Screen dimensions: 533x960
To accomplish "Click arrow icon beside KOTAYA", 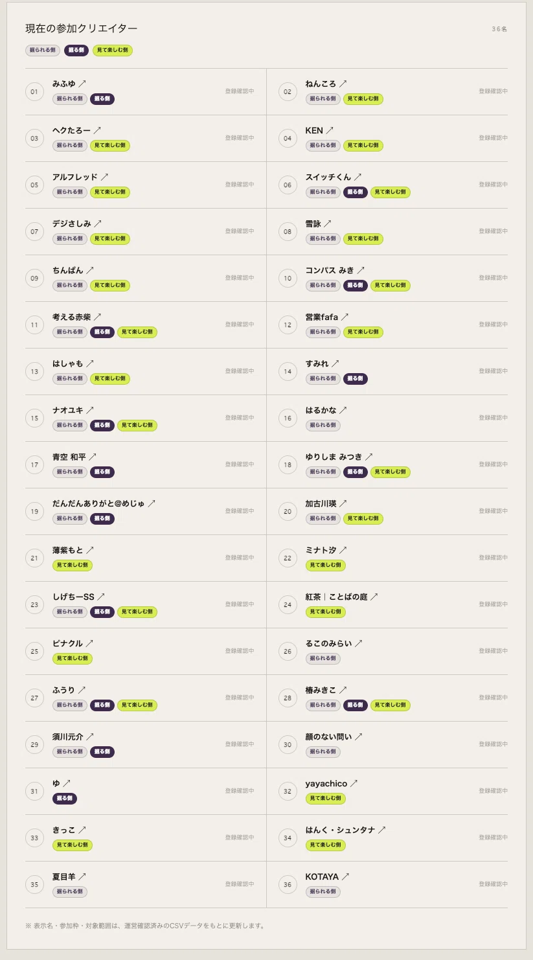I will point(345,876).
